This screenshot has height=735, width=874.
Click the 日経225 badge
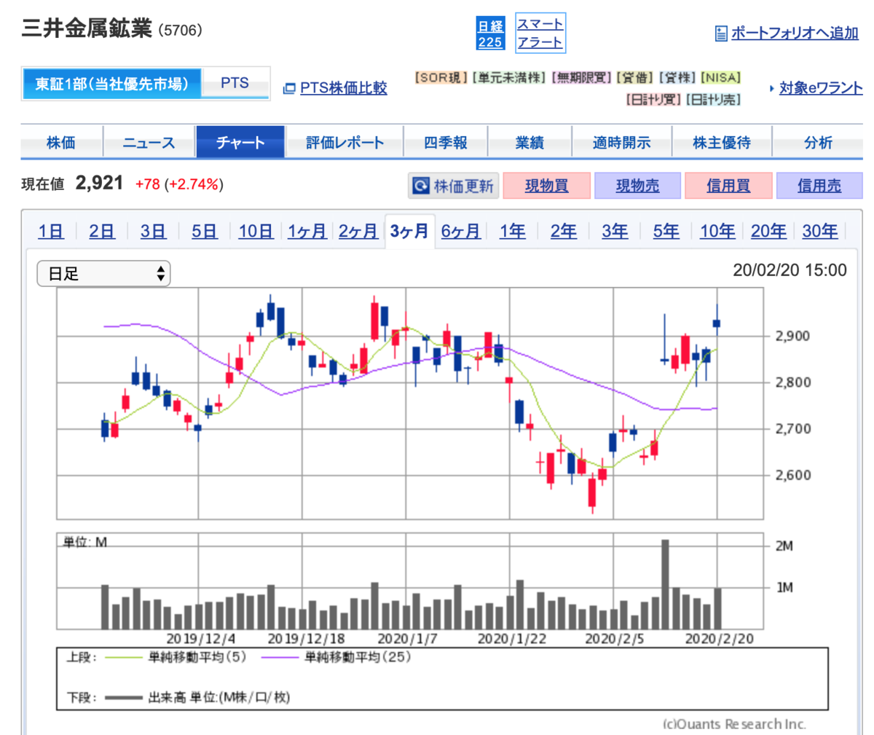tap(490, 34)
